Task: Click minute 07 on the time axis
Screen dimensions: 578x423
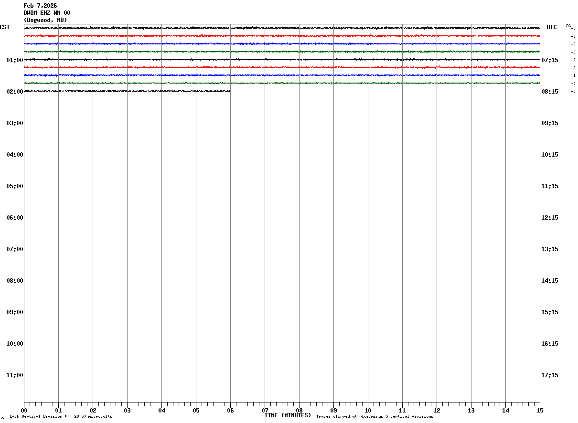Action: tap(265, 411)
